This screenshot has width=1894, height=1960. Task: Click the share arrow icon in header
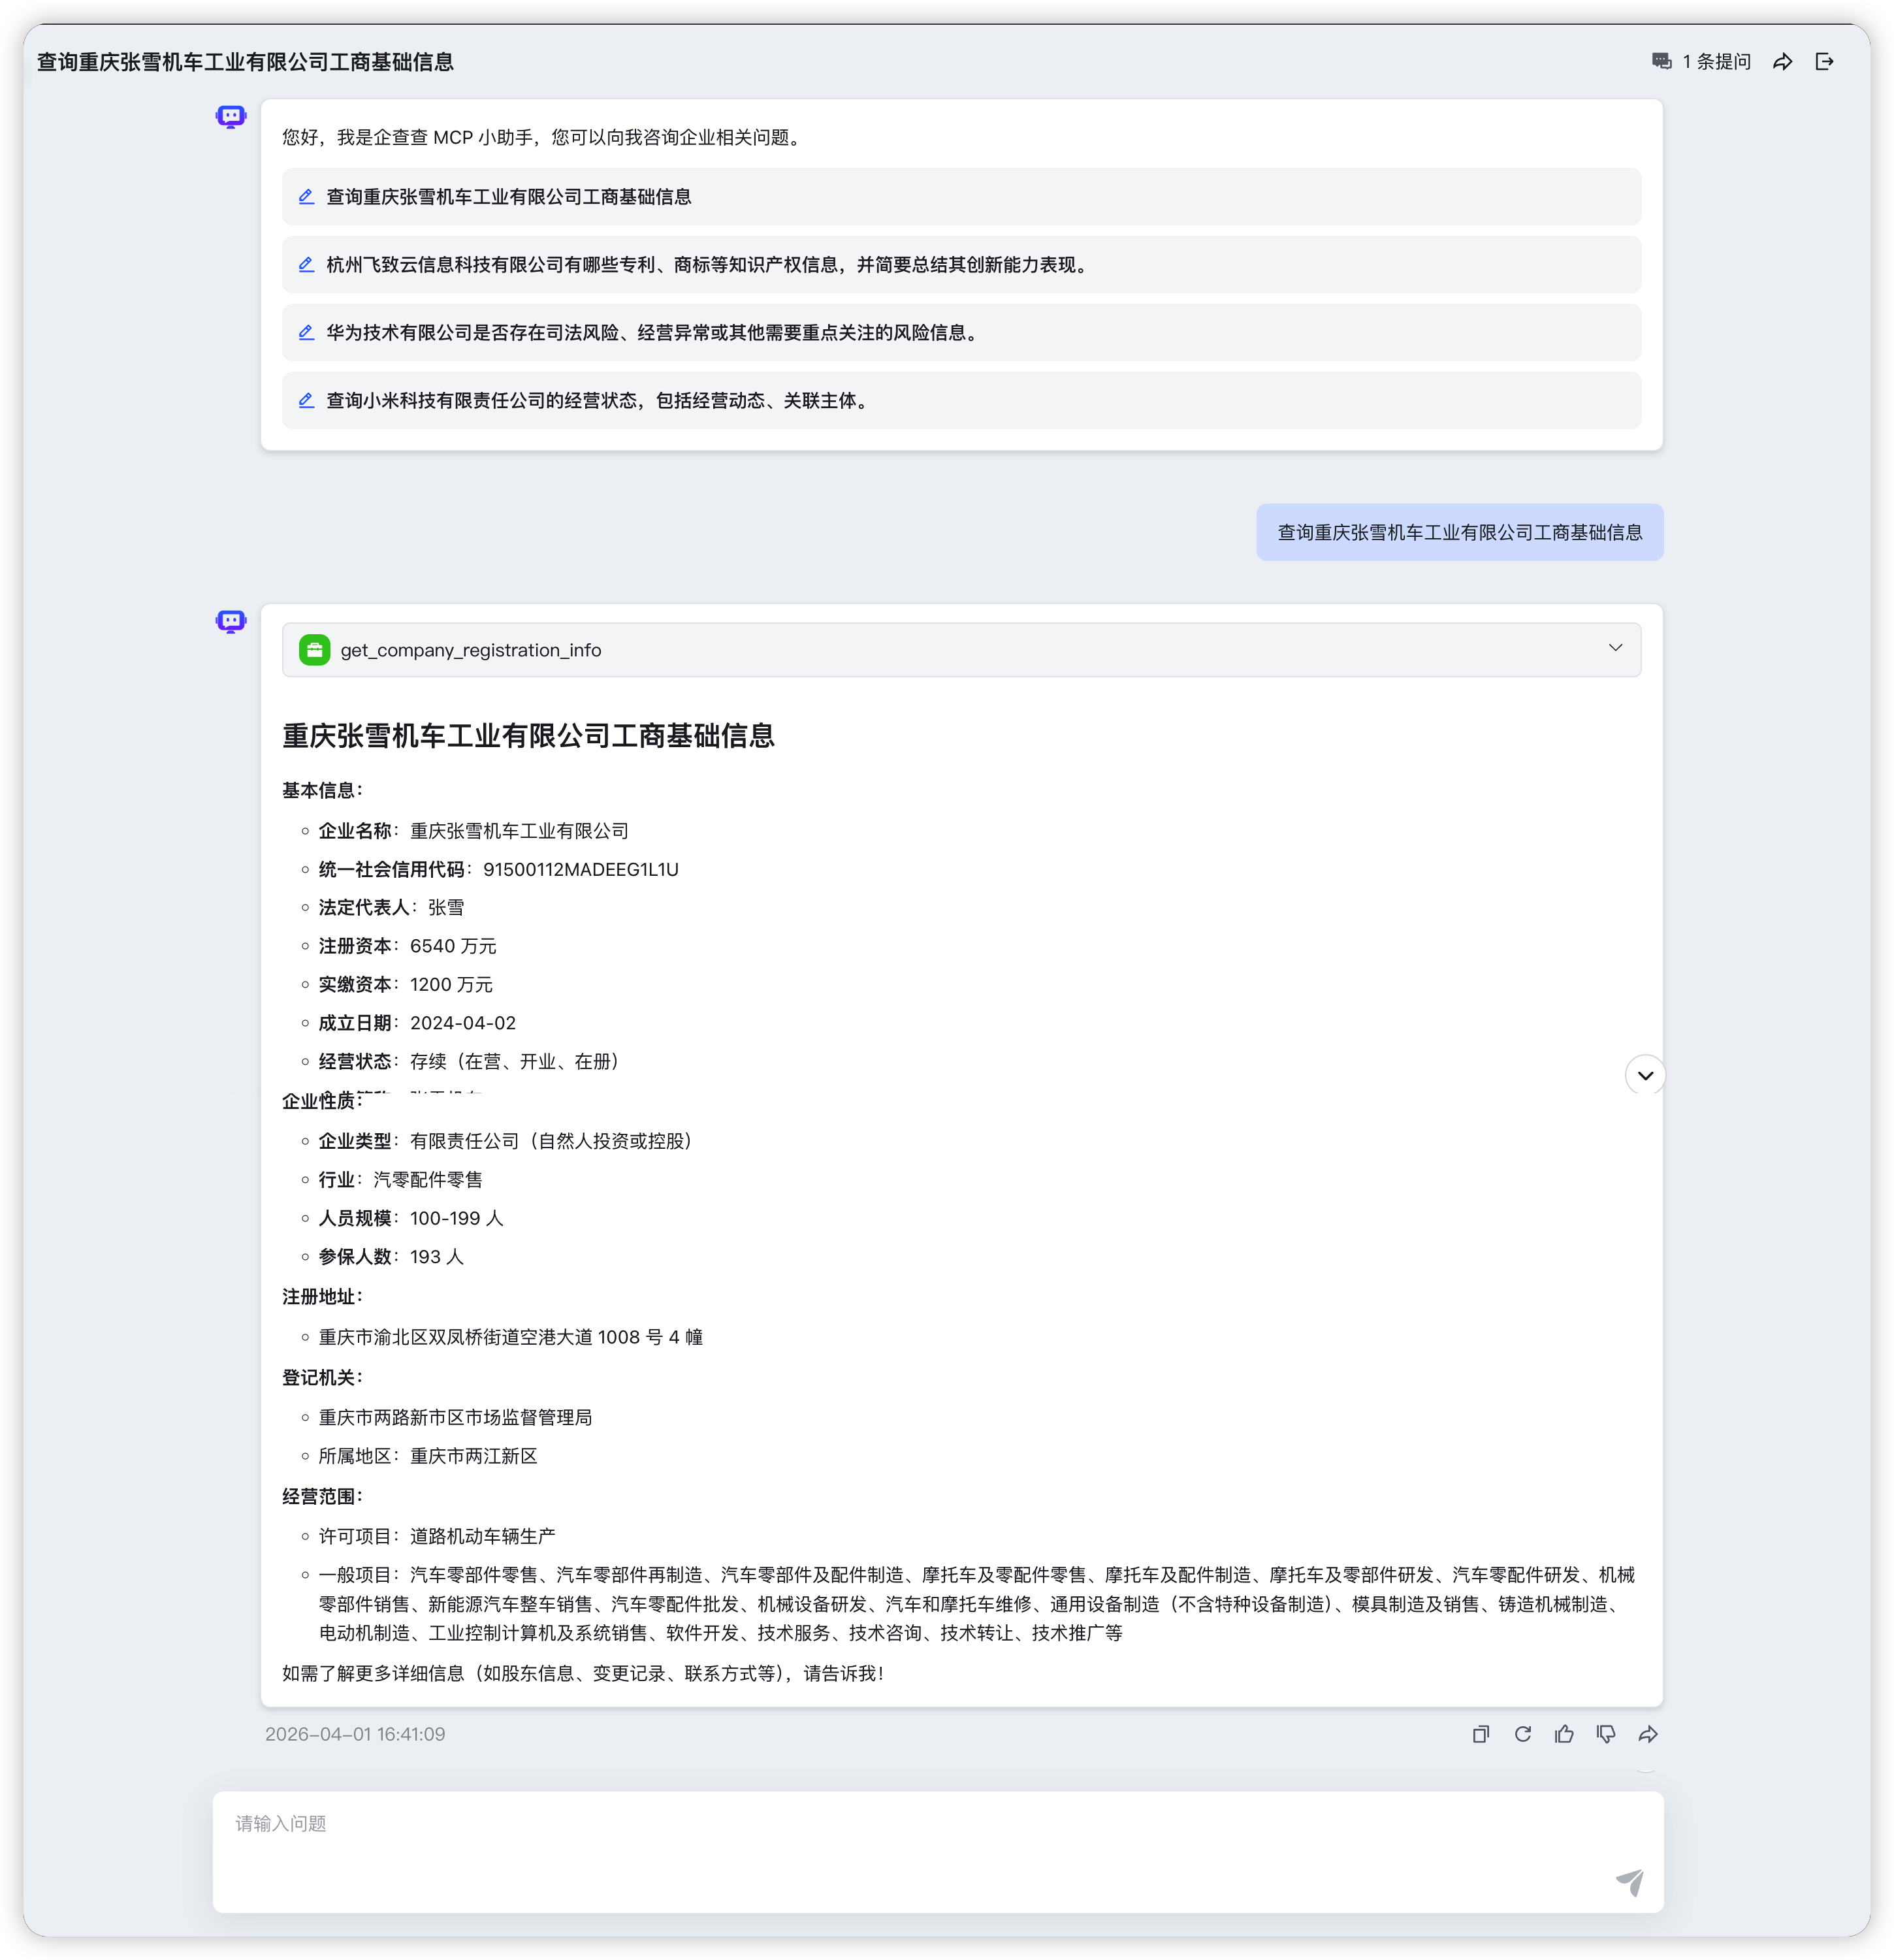tap(1782, 62)
